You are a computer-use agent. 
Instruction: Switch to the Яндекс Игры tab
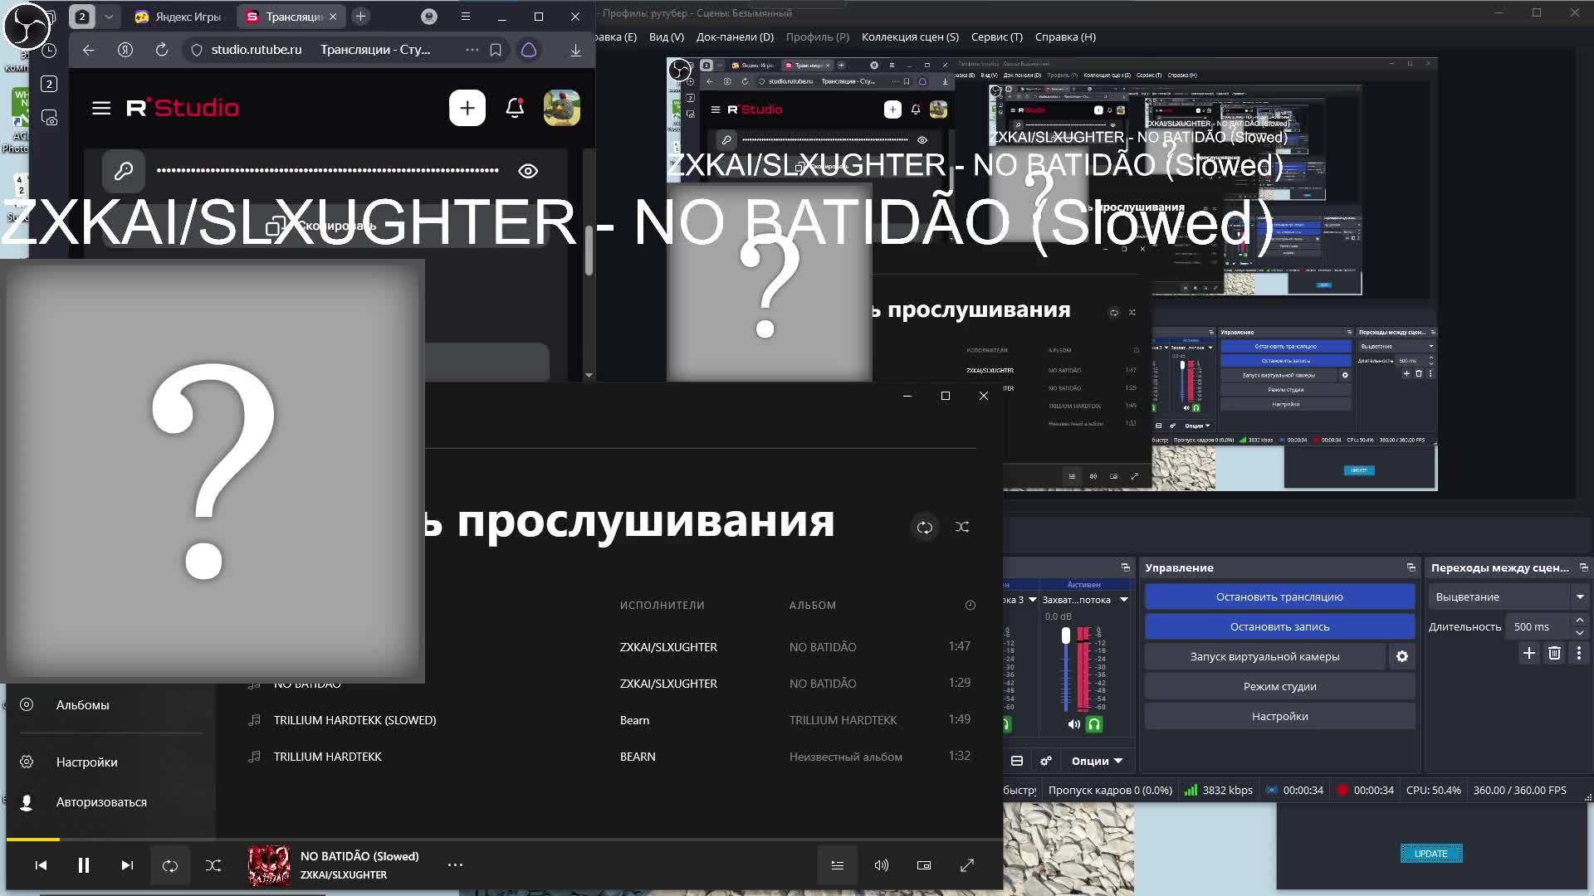[x=179, y=17]
